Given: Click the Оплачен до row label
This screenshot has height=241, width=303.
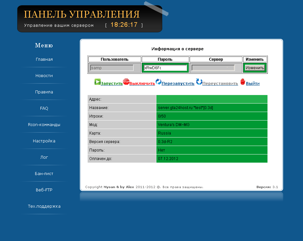Looking at the screenshot, I should click(101, 159).
